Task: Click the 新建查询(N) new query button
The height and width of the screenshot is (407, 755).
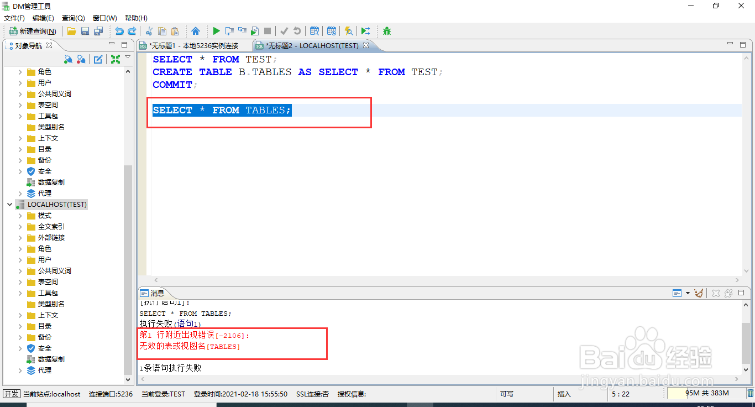Action: click(33, 31)
